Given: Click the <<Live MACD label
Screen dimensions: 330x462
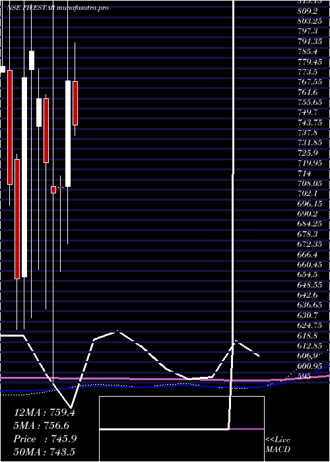Looking at the screenshot, I should (278, 445).
